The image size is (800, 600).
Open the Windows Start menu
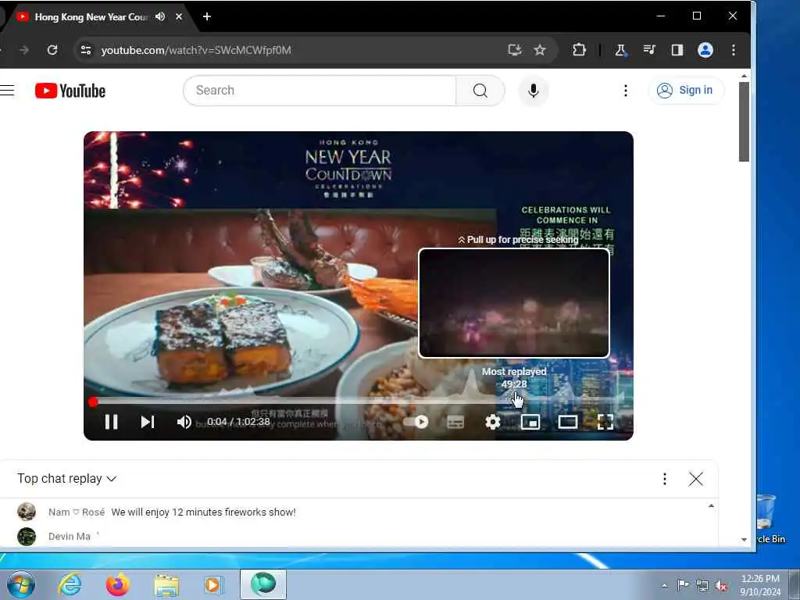(x=21, y=584)
